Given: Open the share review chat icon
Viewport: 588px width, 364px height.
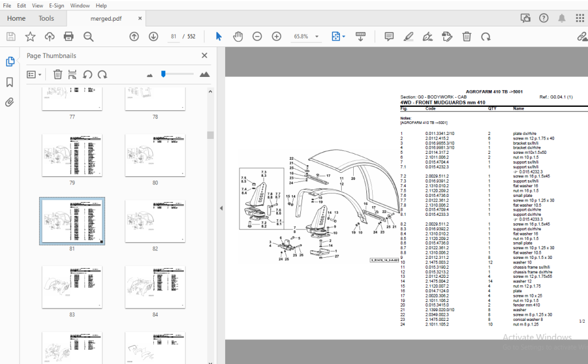Looking at the screenshot, I should pyautogui.click(x=525, y=18).
